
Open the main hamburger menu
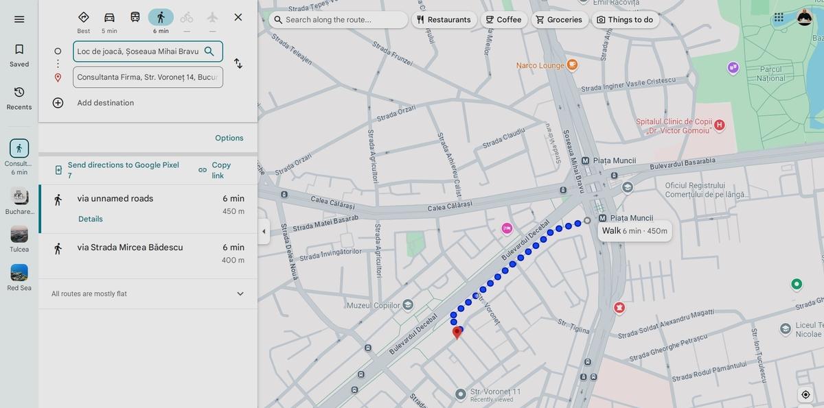click(x=19, y=19)
